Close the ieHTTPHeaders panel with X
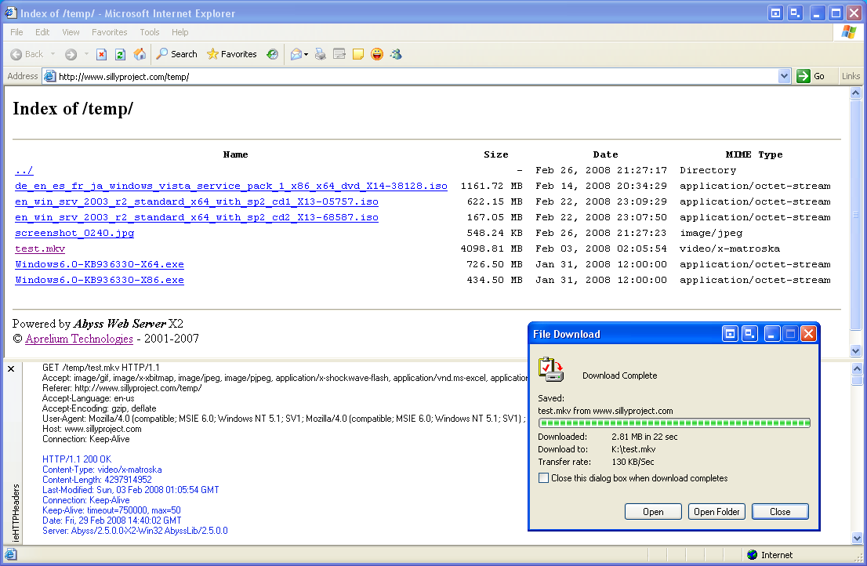The width and height of the screenshot is (867, 566). click(11, 368)
